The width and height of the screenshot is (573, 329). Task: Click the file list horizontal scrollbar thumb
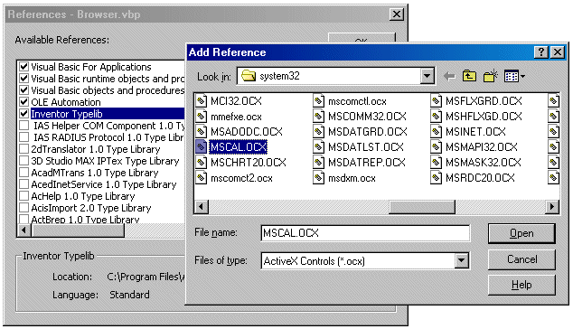pyautogui.click(x=422, y=207)
